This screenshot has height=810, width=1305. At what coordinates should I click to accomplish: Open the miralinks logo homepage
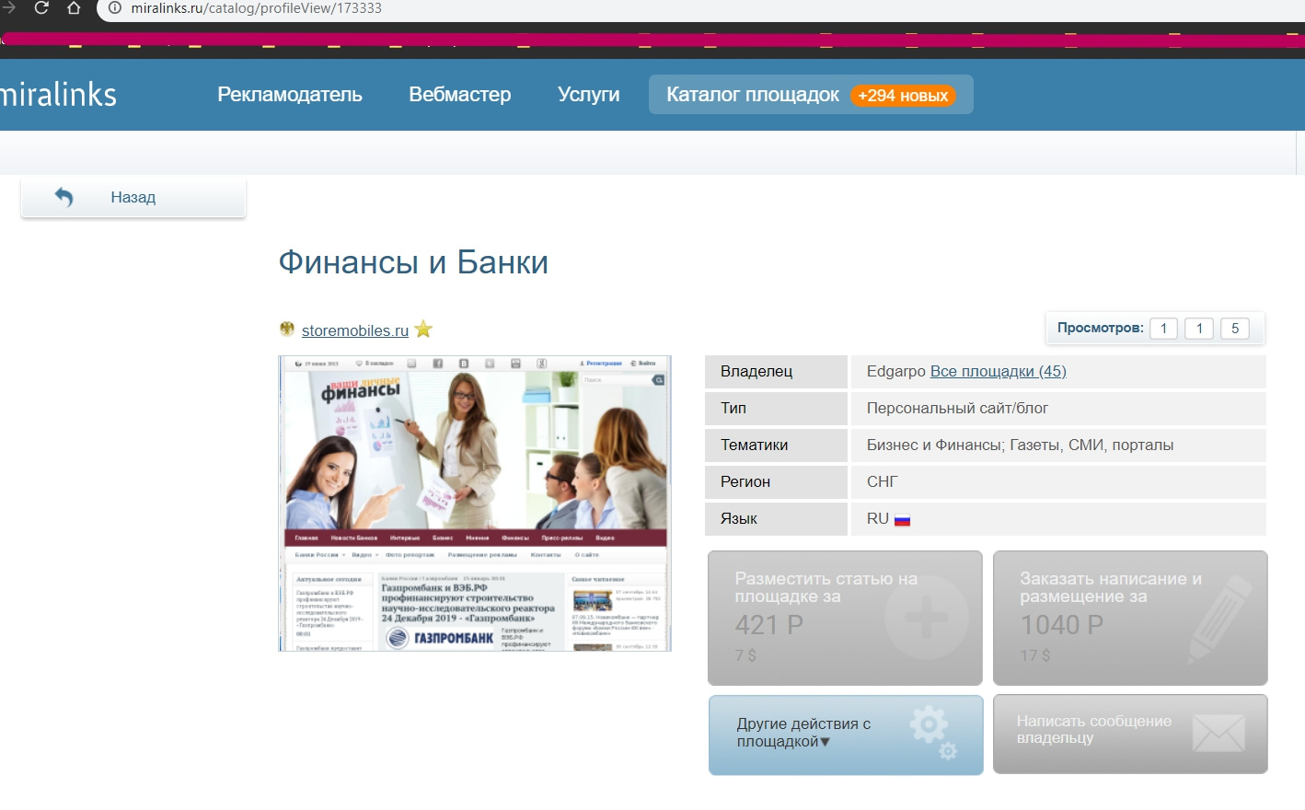pos(58,94)
